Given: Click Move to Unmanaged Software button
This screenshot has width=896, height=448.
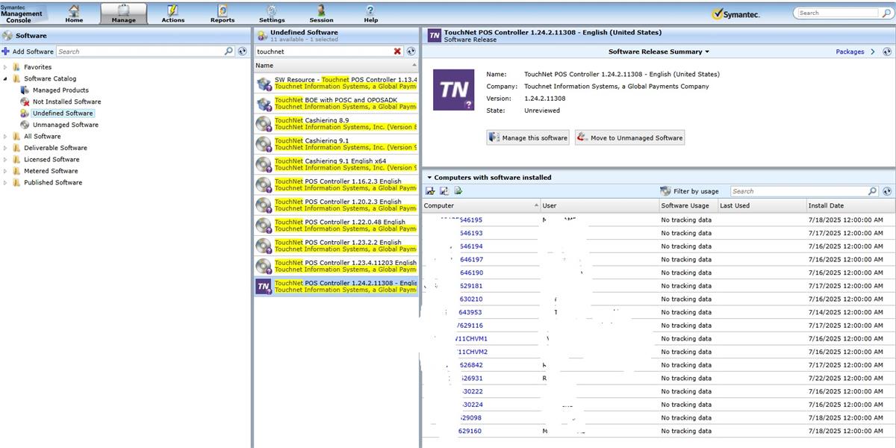Looking at the screenshot, I should click(629, 137).
